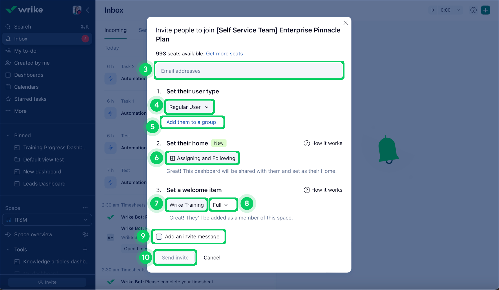Open the Full welcome item dropdown
This screenshot has height=290, width=499.
(x=223, y=205)
